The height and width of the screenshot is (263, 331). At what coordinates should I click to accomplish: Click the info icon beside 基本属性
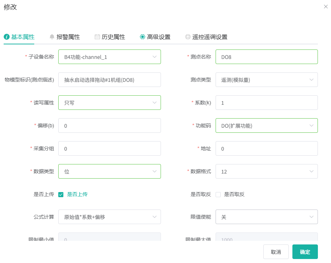pos(6,37)
